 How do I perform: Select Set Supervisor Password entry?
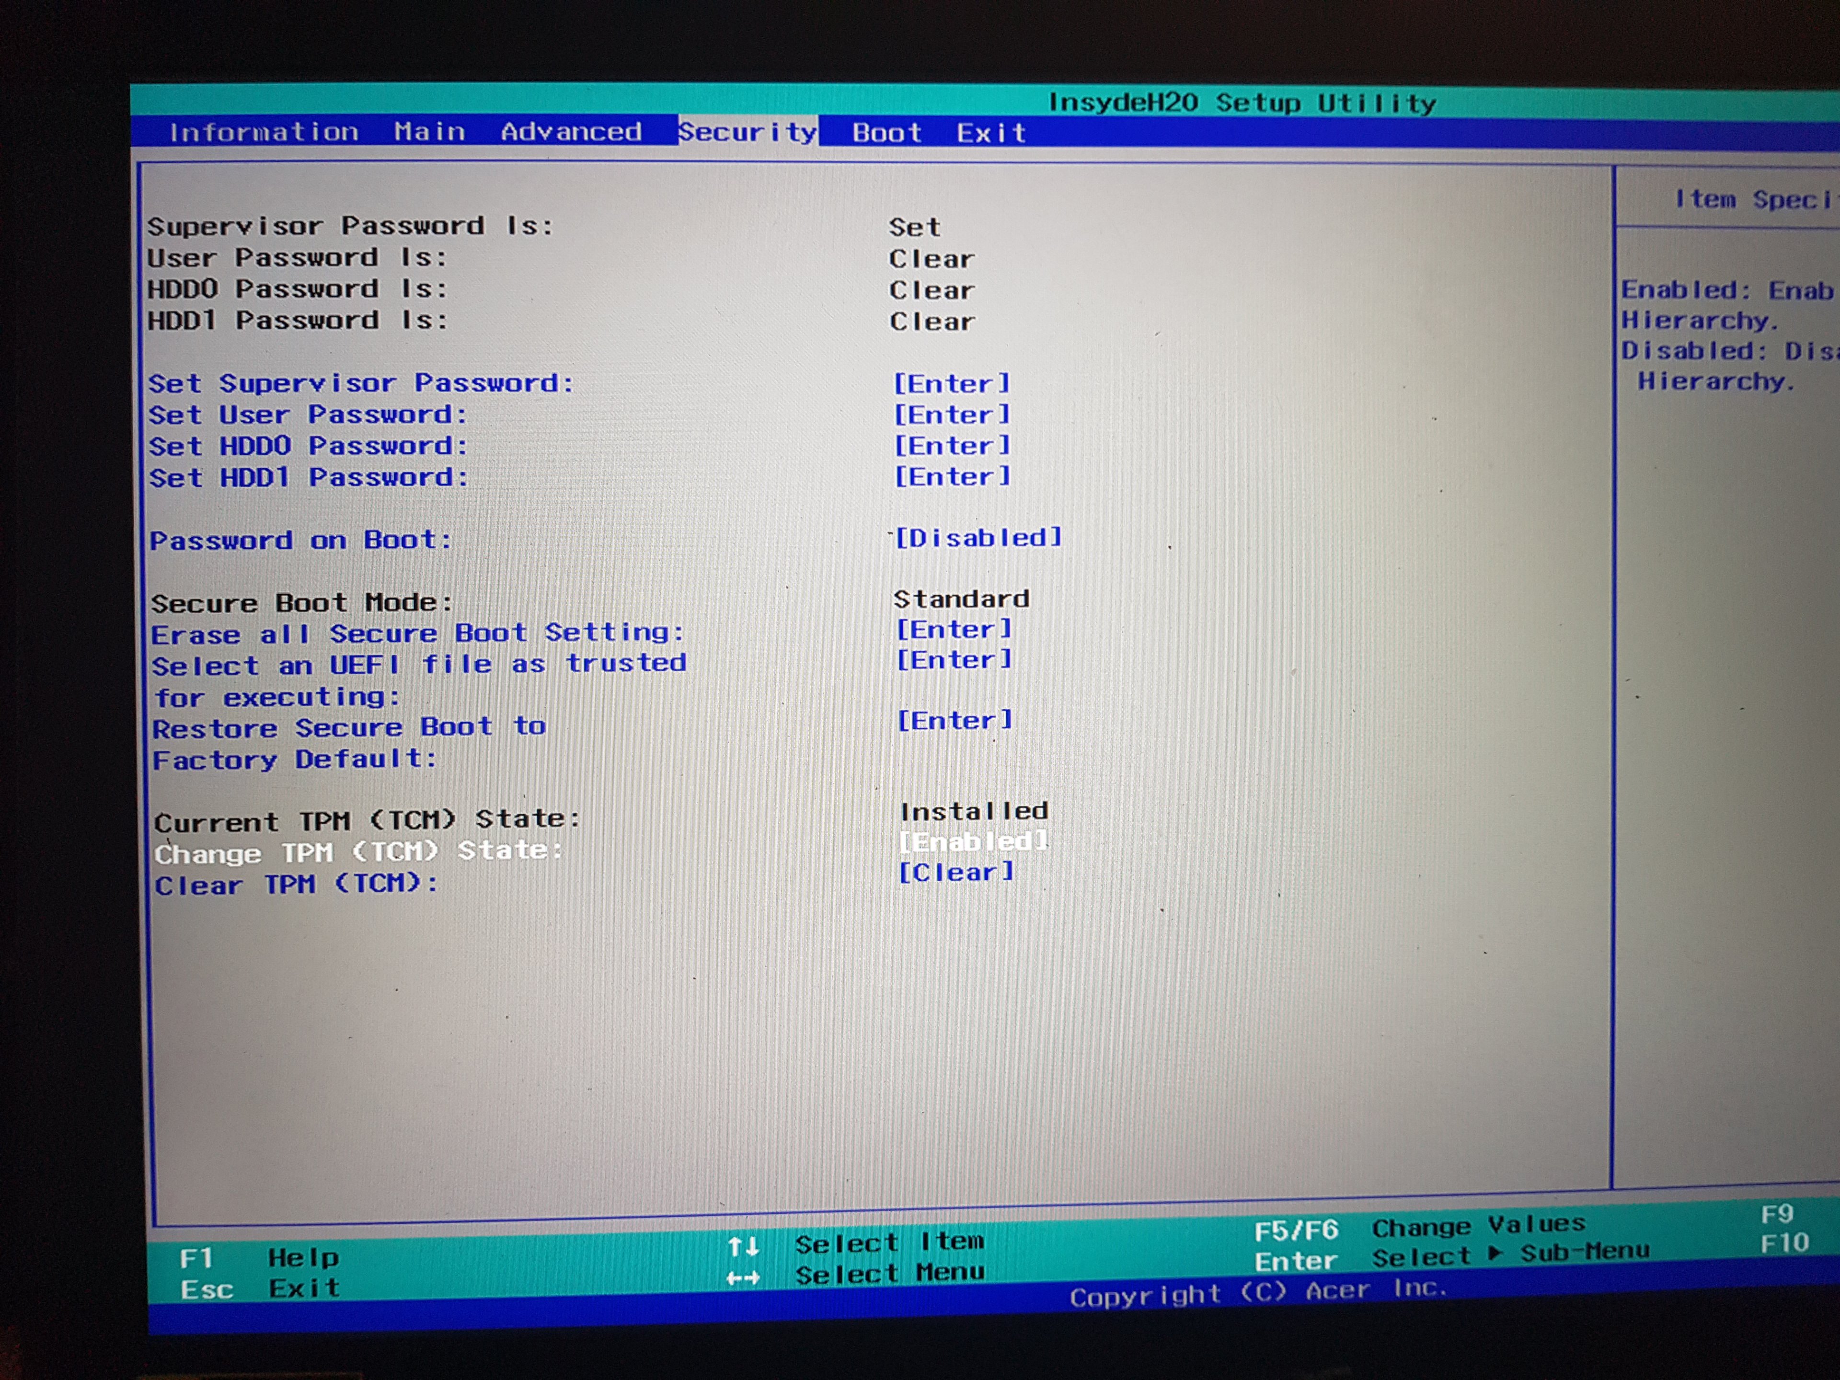tap(361, 383)
